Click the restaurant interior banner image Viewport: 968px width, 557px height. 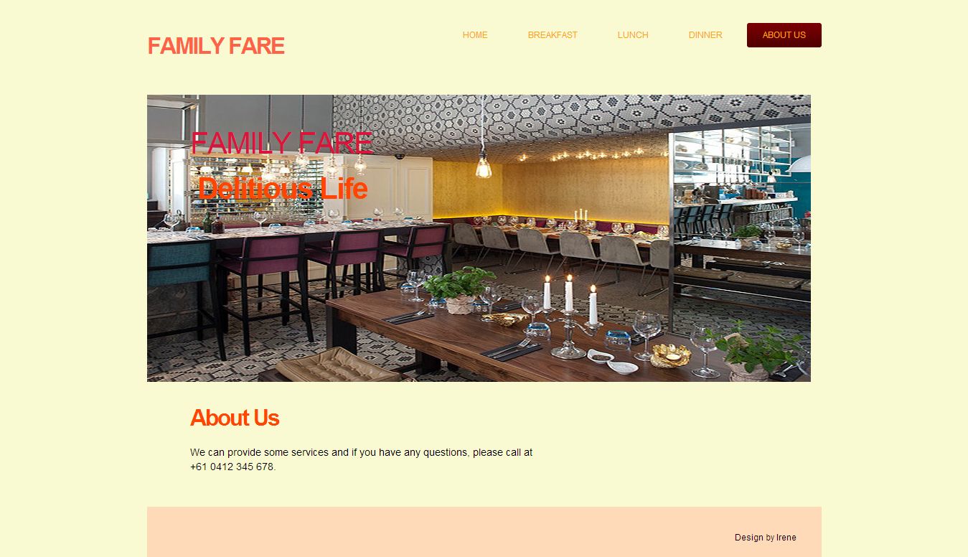tap(479, 238)
